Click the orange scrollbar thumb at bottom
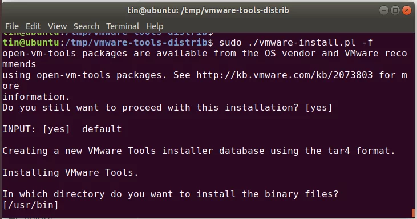 point(413,213)
